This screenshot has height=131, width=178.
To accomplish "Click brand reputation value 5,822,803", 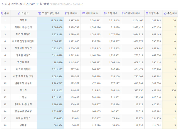I will 57,49.
